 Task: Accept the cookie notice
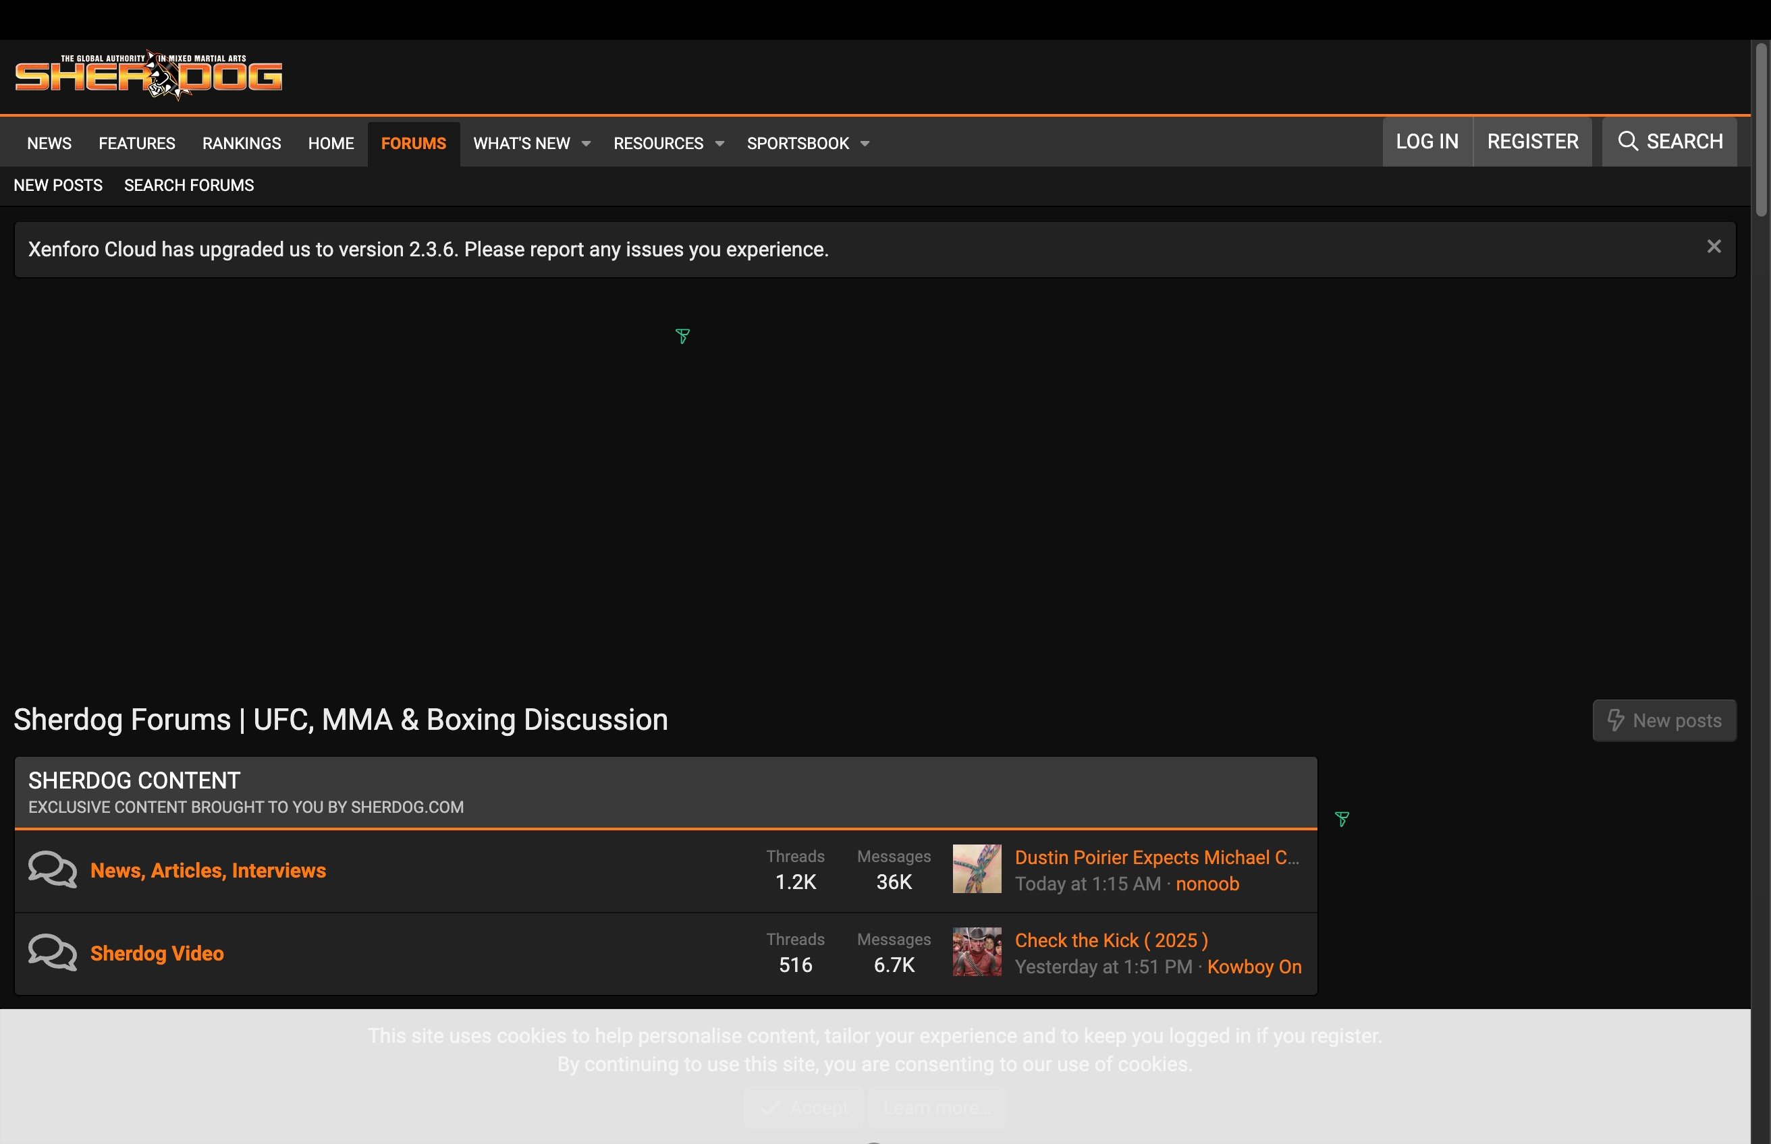(804, 1108)
